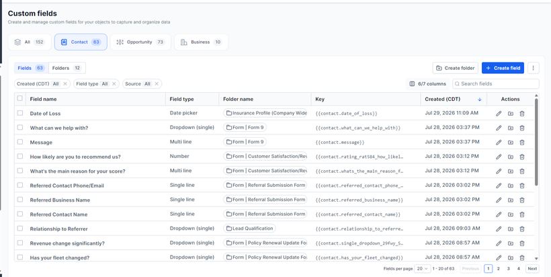The height and width of the screenshot is (277, 551).
Task: Edit Relationship to Referrer field
Action: click(499, 229)
